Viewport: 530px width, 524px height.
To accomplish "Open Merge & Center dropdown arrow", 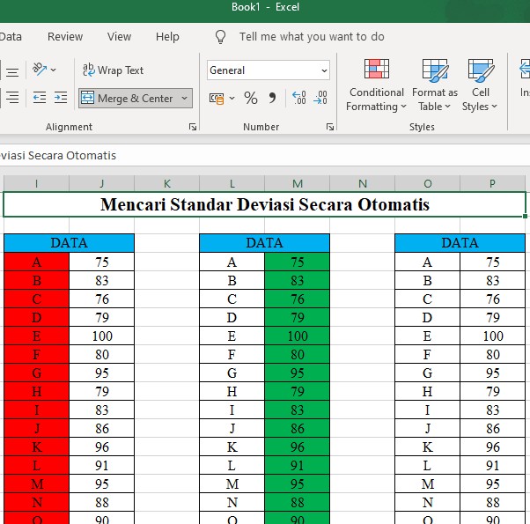I will 184,99.
